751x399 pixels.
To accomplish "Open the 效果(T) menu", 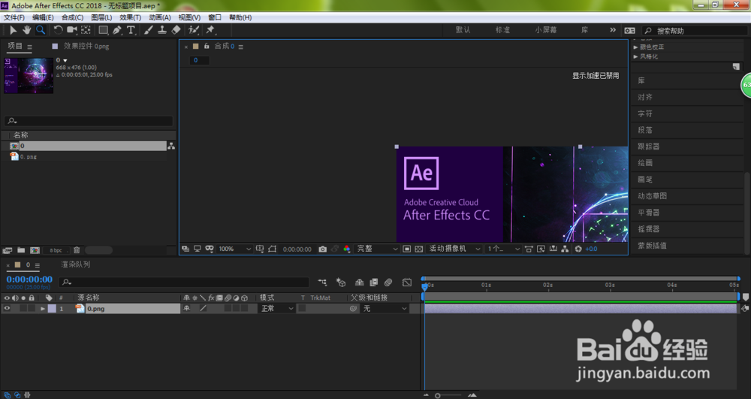I will [130, 17].
